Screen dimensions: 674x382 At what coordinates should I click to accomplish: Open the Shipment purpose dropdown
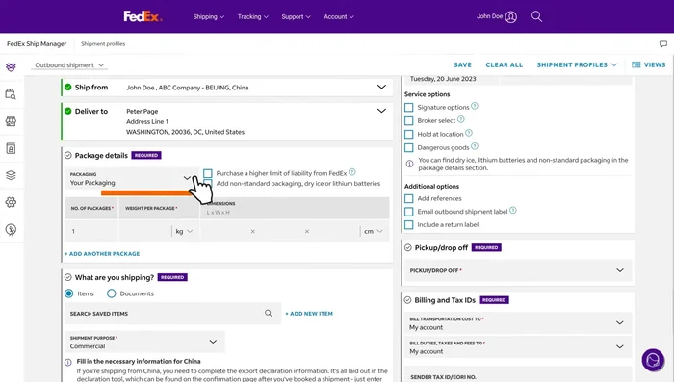click(144, 342)
